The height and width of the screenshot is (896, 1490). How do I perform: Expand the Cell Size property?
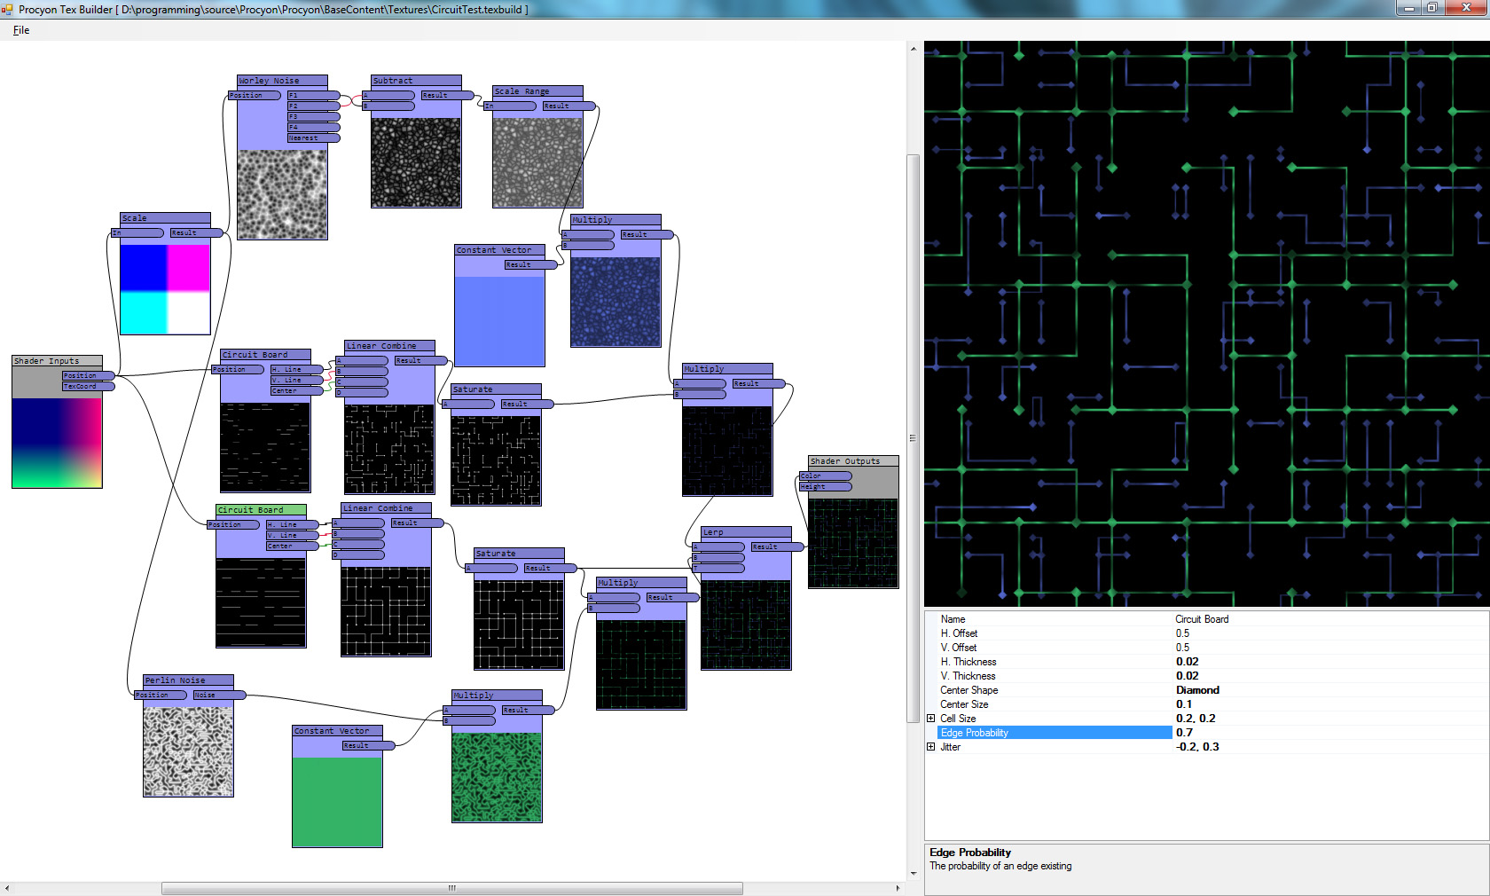coord(930,719)
